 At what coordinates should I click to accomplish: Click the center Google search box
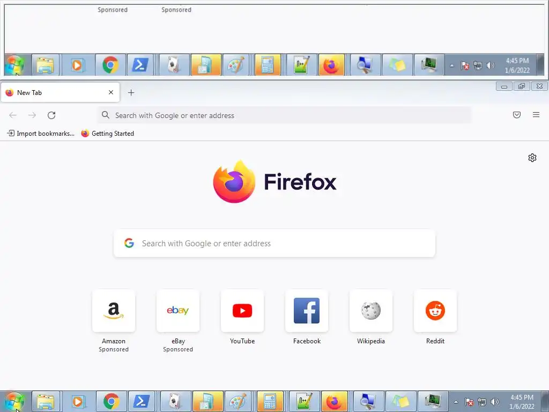point(274,243)
